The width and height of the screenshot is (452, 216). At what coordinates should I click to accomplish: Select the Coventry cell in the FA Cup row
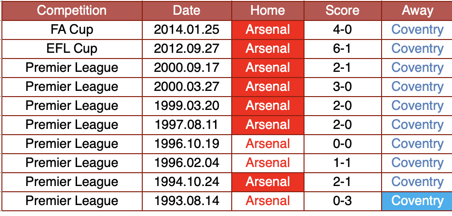pos(417,29)
